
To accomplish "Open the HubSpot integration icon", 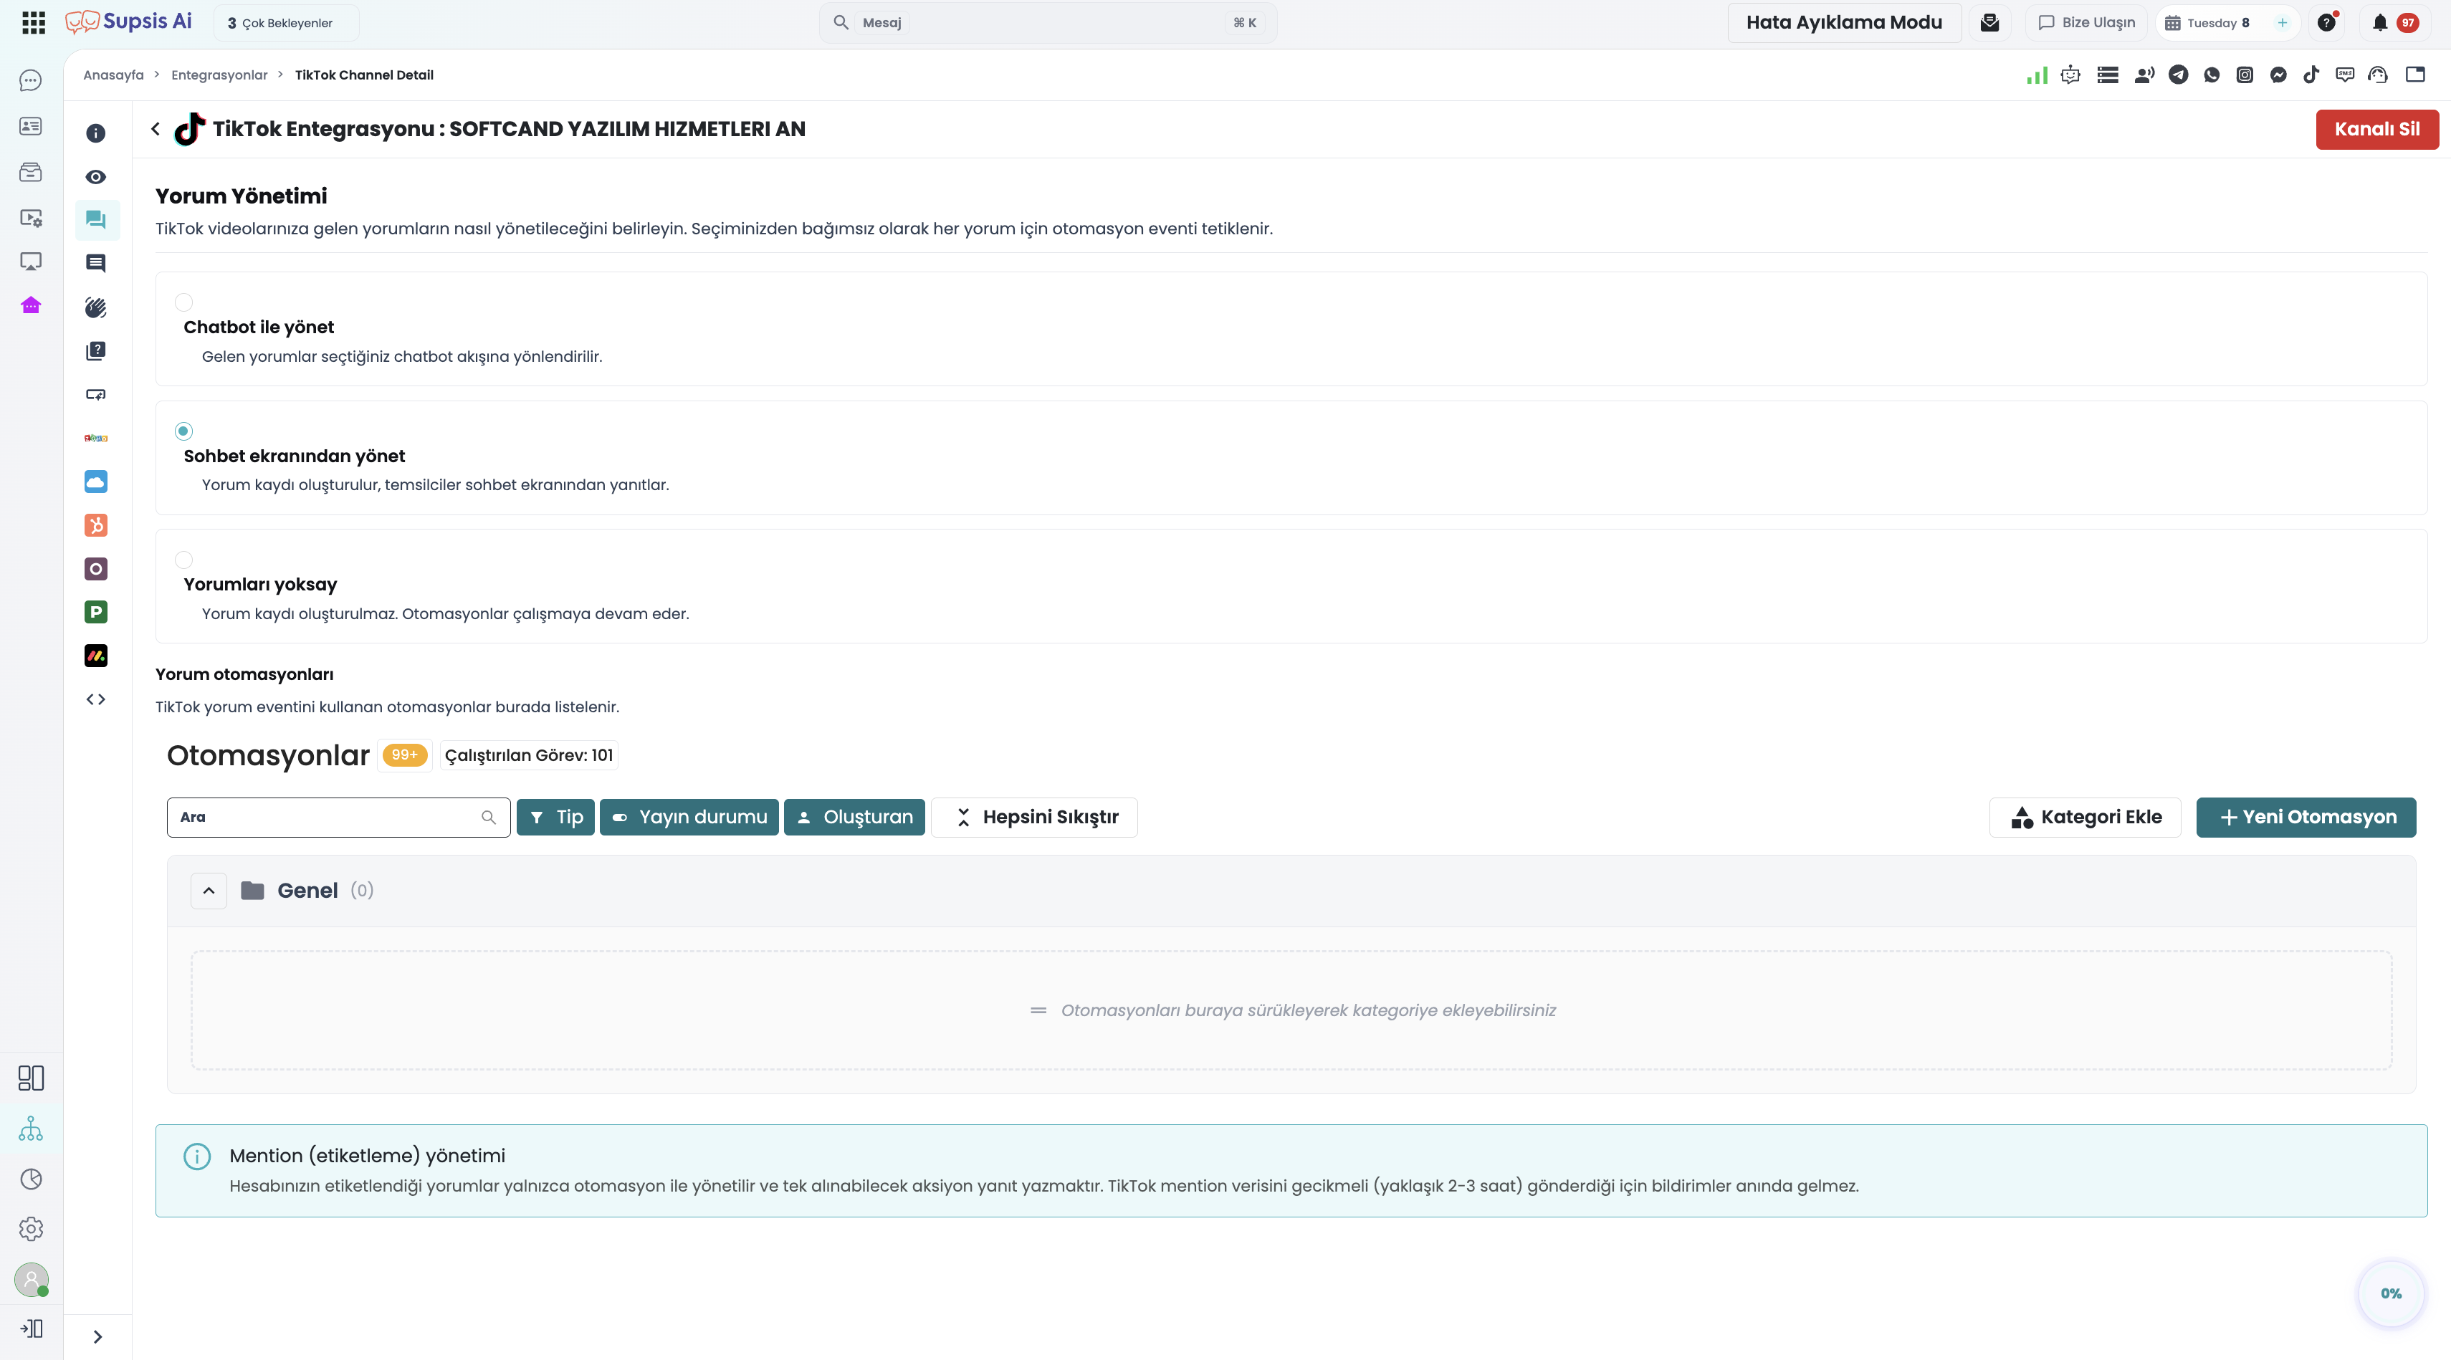I will pos(96,525).
